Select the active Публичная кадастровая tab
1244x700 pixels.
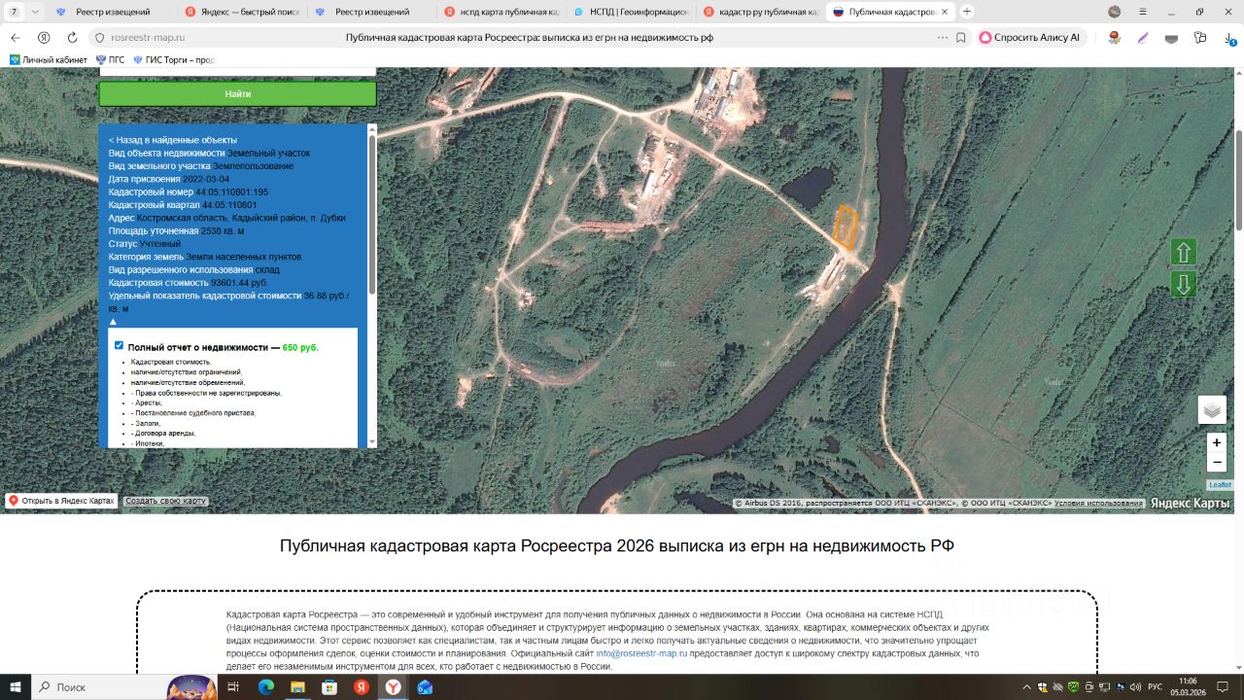click(x=889, y=12)
